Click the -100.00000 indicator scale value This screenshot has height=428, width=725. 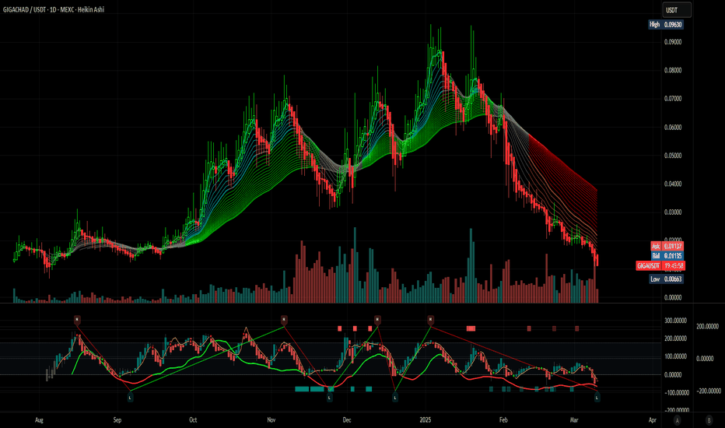[675, 392]
